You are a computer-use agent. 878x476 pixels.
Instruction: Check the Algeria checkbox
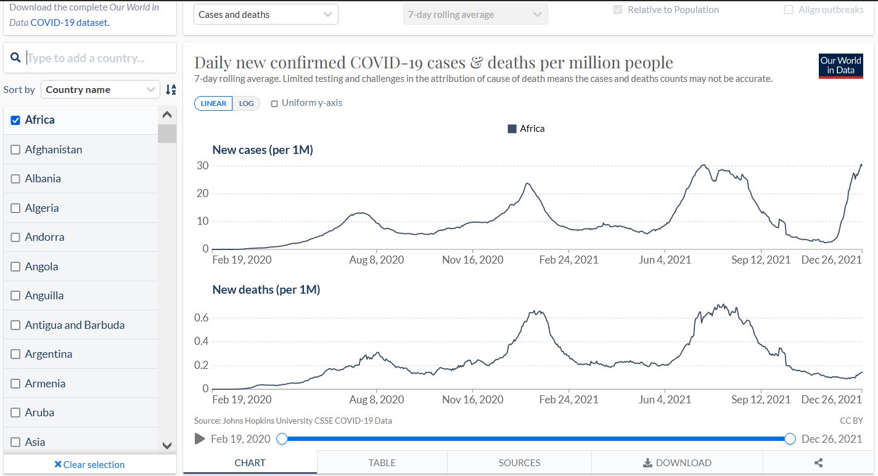[x=15, y=208]
